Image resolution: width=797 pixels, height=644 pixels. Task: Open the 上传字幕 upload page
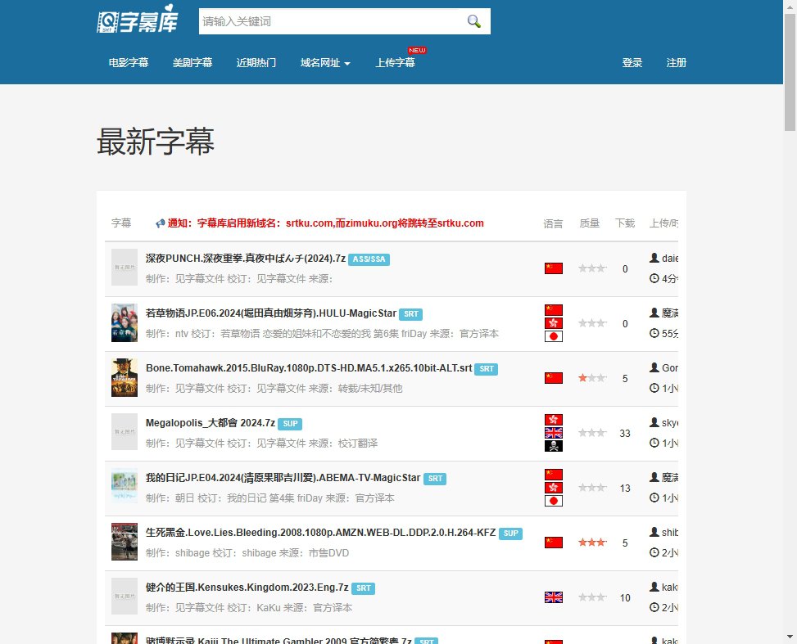point(395,63)
